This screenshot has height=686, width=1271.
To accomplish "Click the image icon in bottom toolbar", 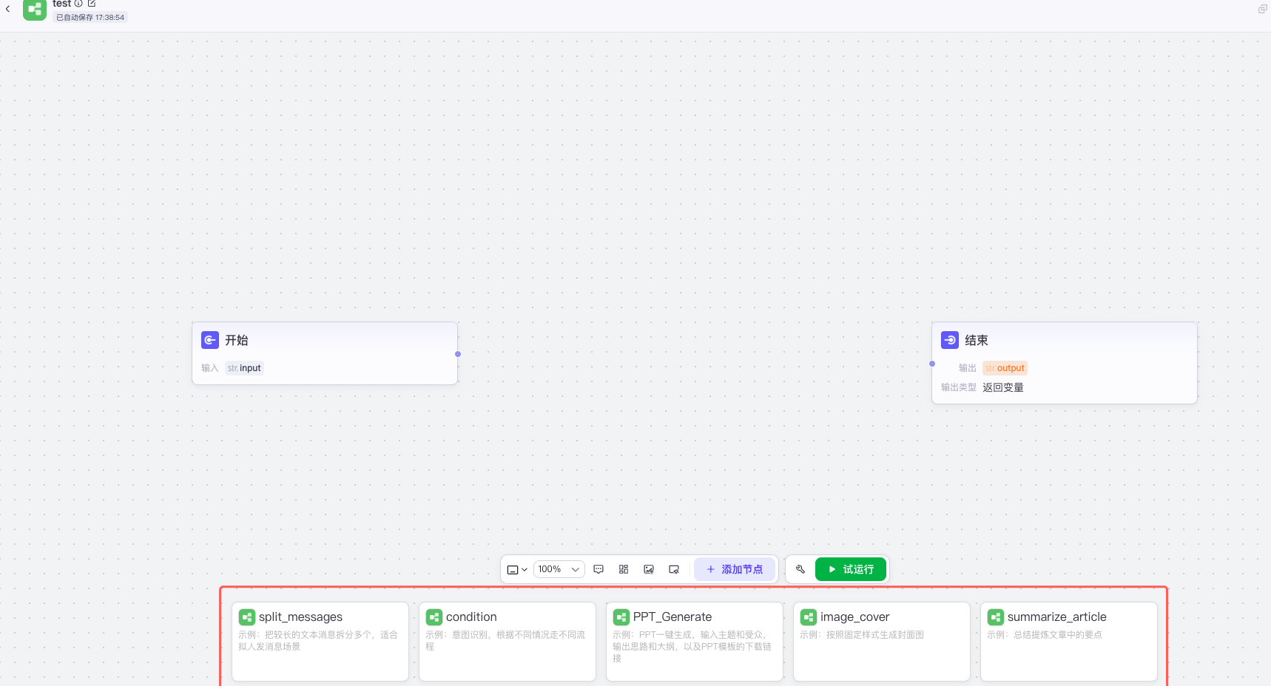I will [649, 569].
